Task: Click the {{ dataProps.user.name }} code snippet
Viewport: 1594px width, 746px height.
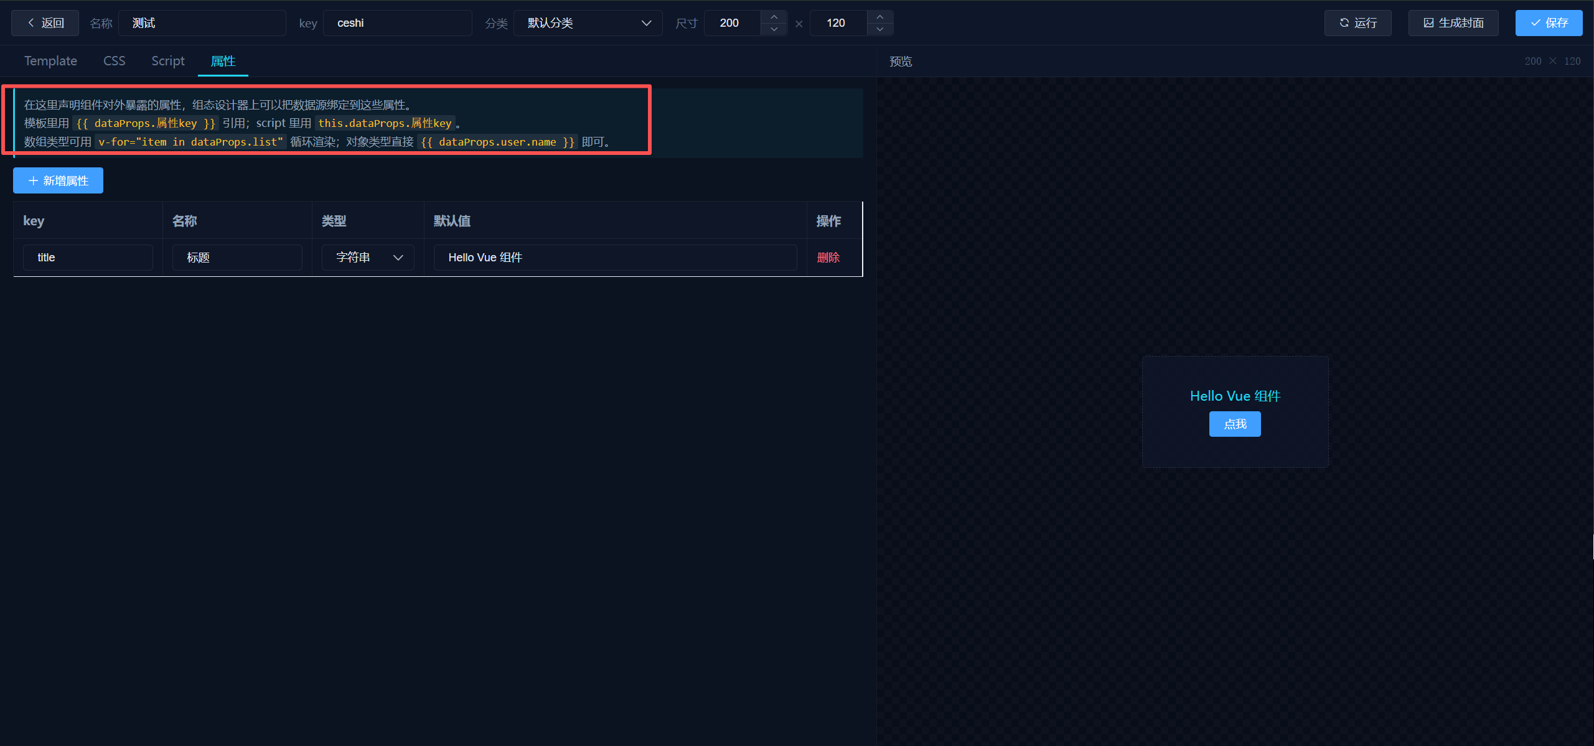Action: click(497, 142)
